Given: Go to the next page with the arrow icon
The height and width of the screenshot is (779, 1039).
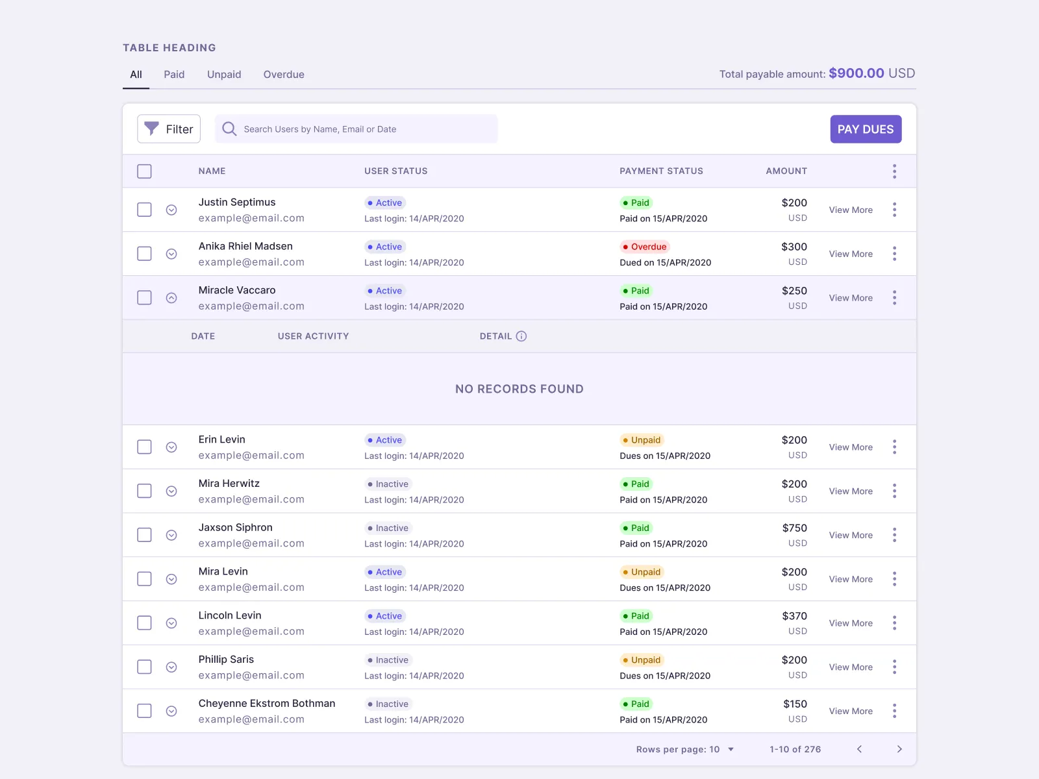Looking at the screenshot, I should pos(899,748).
